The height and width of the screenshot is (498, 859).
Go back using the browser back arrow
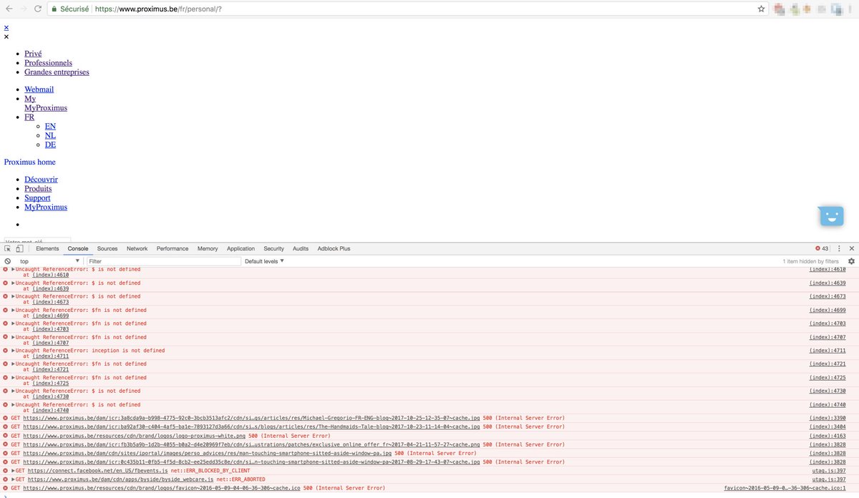coord(9,9)
